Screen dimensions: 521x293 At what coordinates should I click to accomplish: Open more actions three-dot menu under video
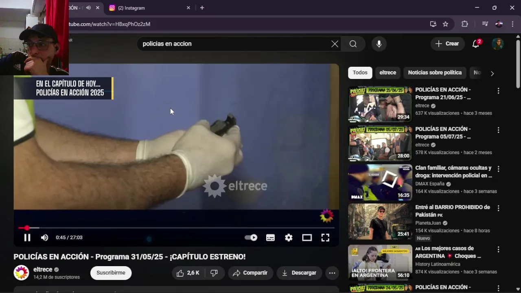(x=332, y=273)
